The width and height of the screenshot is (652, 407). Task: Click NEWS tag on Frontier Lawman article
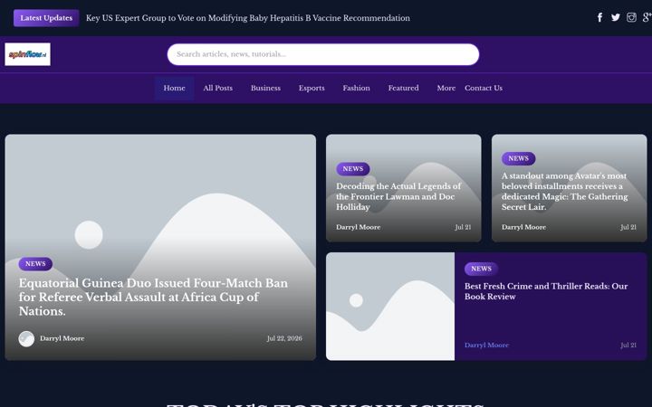point(353,169)
